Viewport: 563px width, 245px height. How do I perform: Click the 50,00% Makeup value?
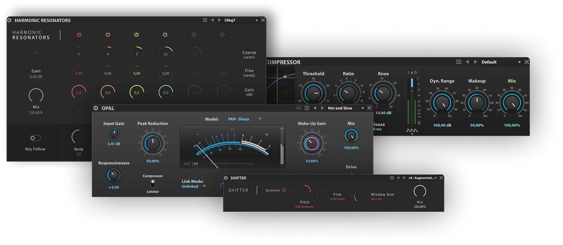pyautogui.click(x=477, y=125)
